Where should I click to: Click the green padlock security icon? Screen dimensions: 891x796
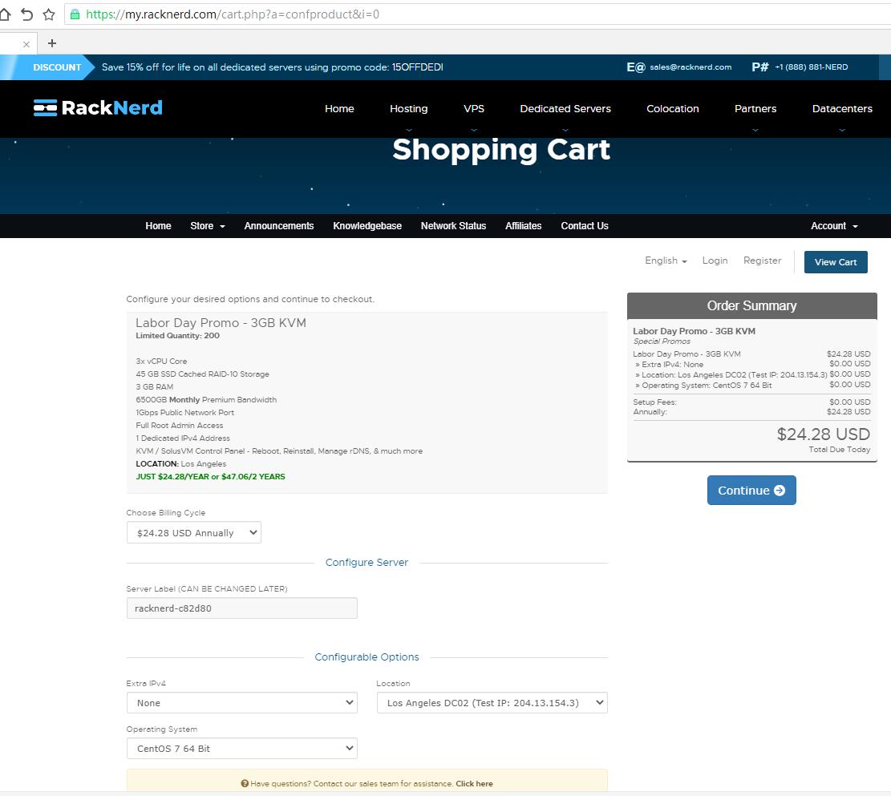[x=75, y=14]
